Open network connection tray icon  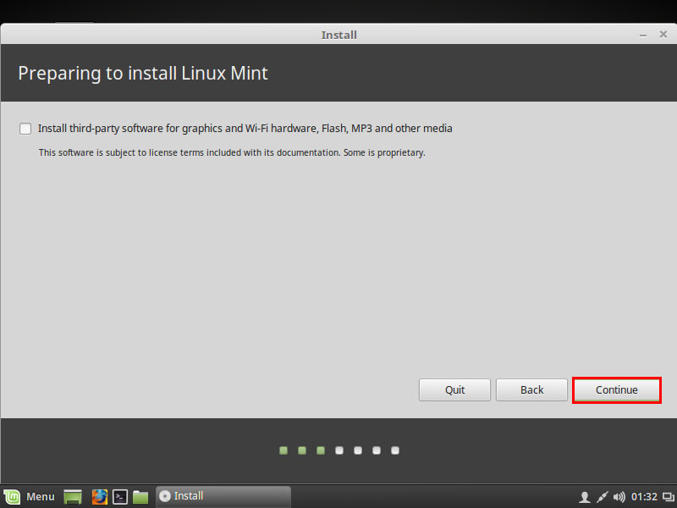click(x=603, y=497)
